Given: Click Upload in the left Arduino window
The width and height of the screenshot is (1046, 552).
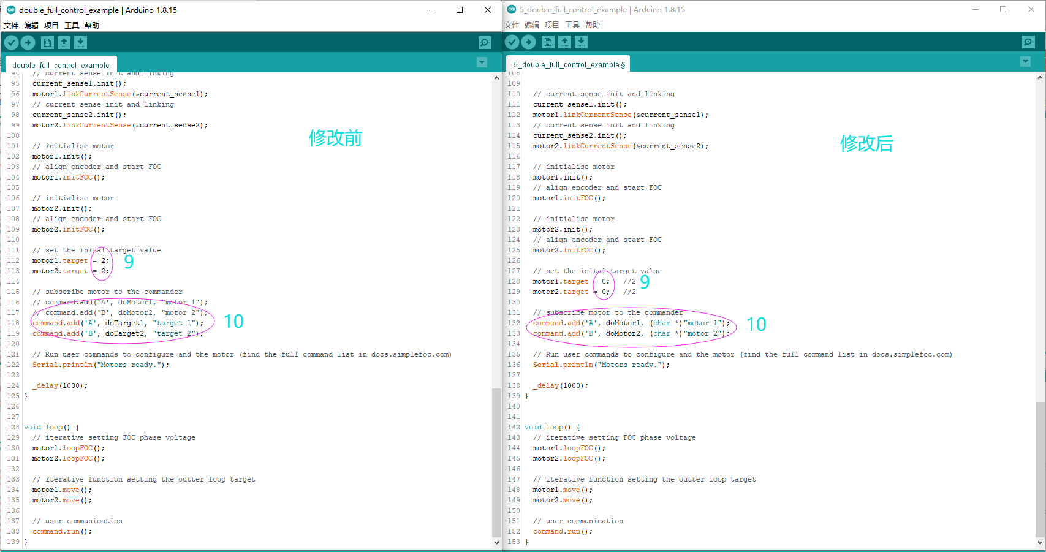Looking at the screenshot, I should coord(28,42).
